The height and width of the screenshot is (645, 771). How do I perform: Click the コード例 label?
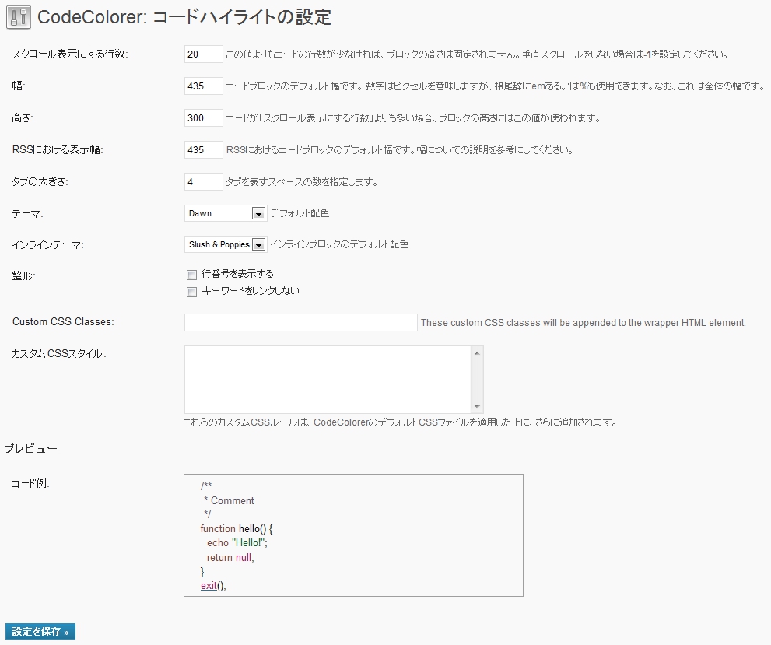tap(30, 483)
